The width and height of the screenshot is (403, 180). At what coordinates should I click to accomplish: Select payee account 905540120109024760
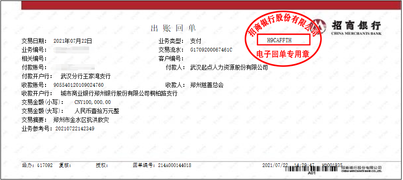78,85
